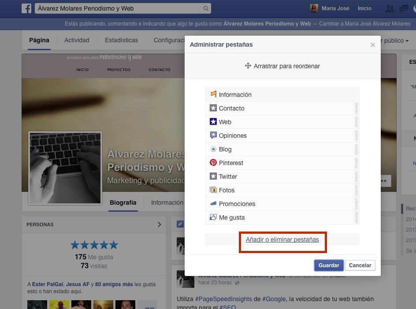
Task: Open Añadir o eliminar pestañas link
Action: pos(282,240)
